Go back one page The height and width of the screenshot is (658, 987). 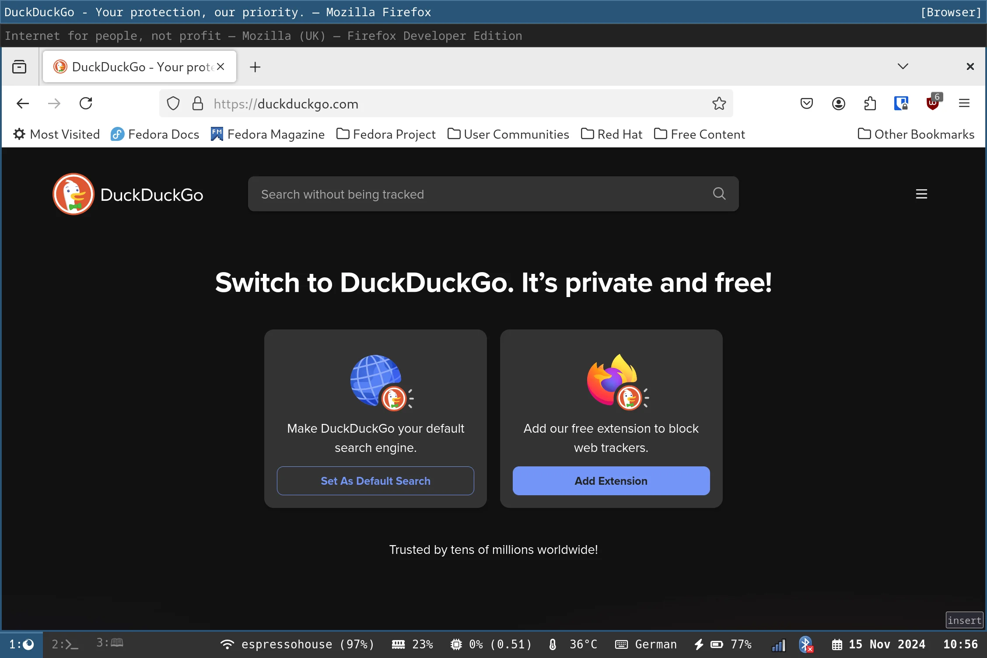[x=22, y=104]
